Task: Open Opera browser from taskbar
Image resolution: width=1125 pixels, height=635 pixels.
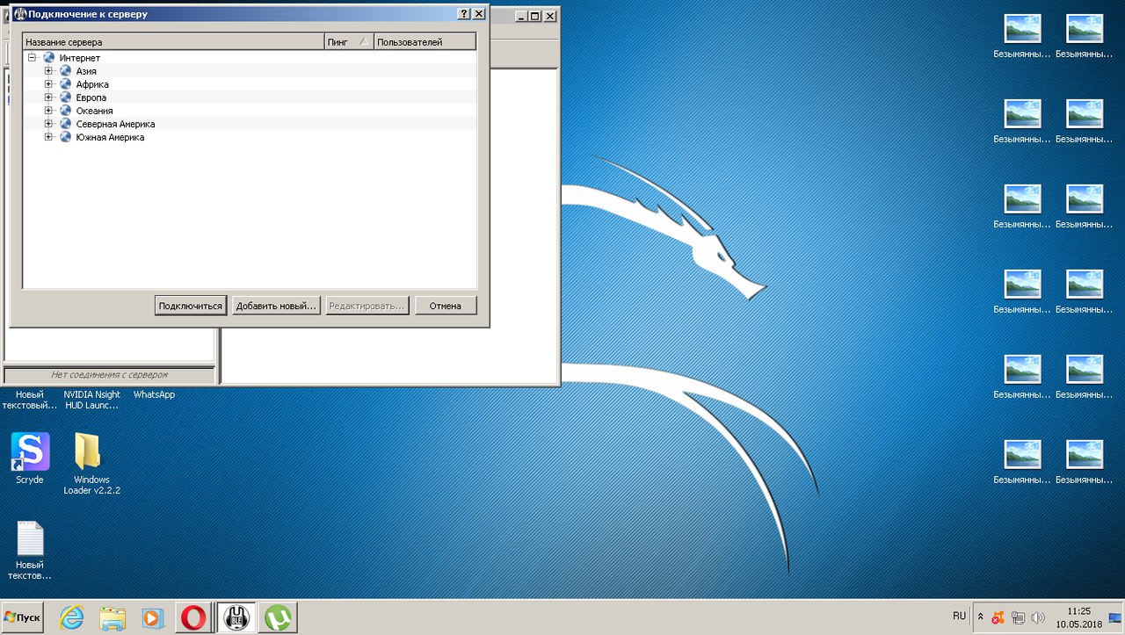Action: (x=192, y=617)
